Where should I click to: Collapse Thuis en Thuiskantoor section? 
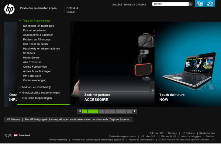35,21
